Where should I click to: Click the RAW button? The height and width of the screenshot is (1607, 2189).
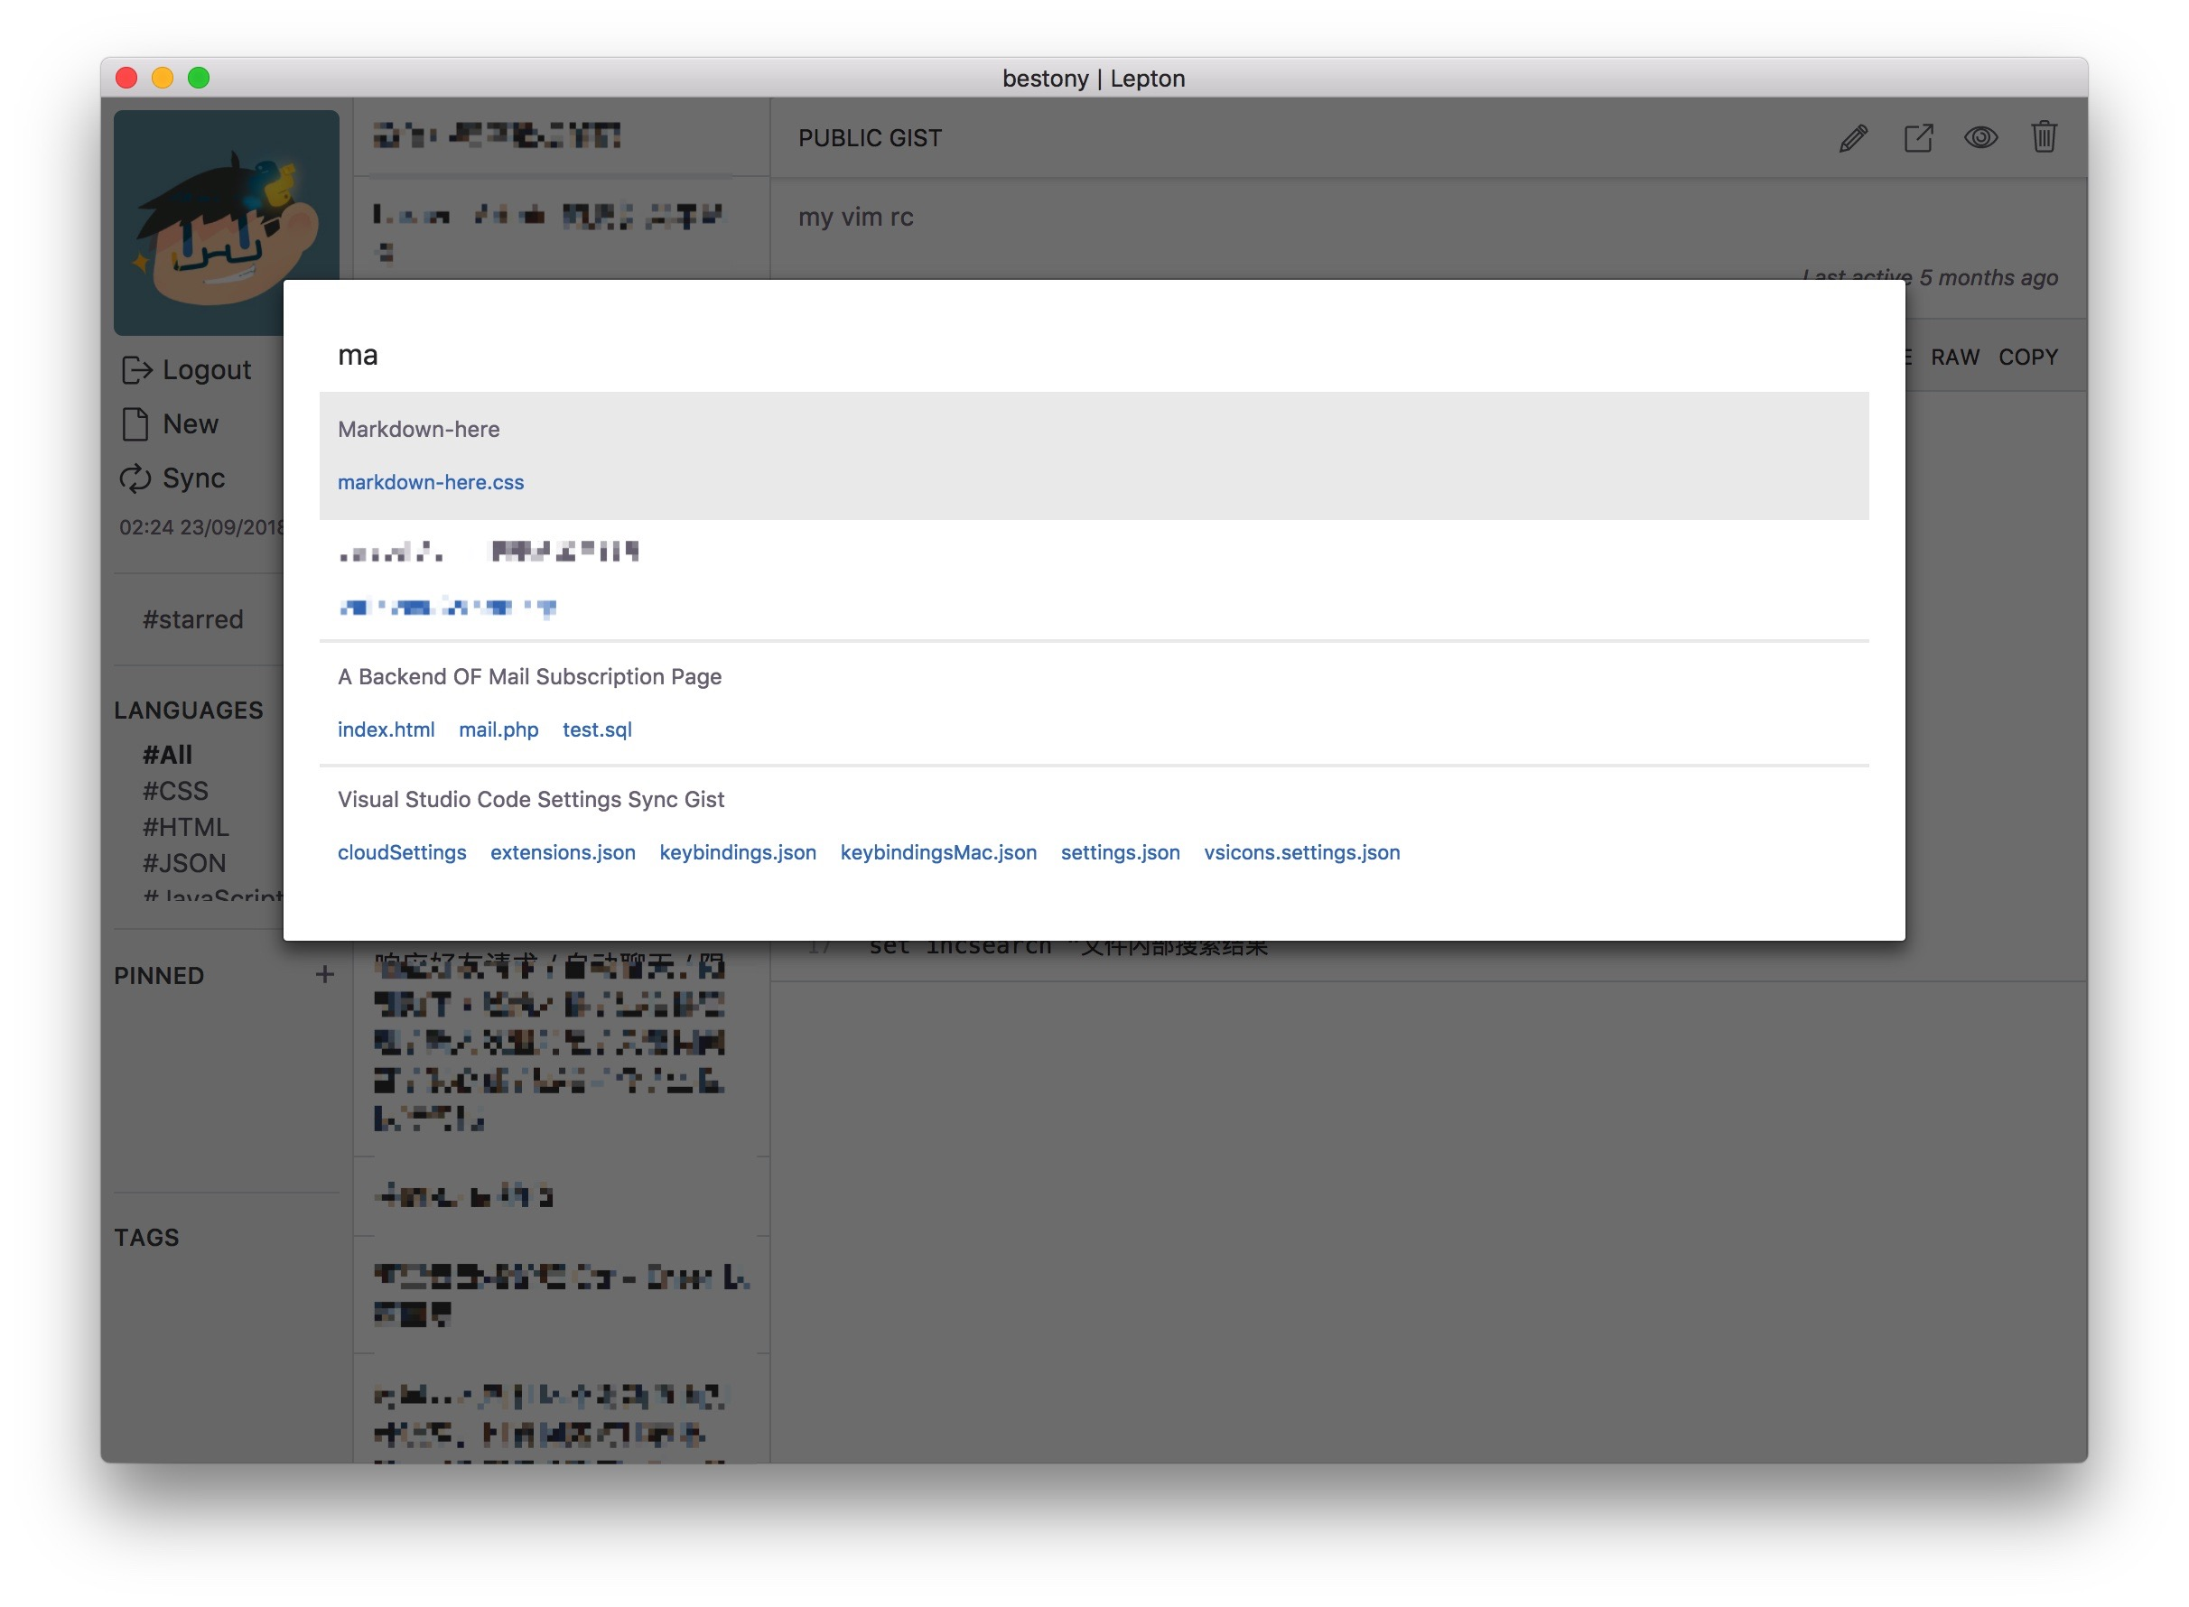point(1954,357)
